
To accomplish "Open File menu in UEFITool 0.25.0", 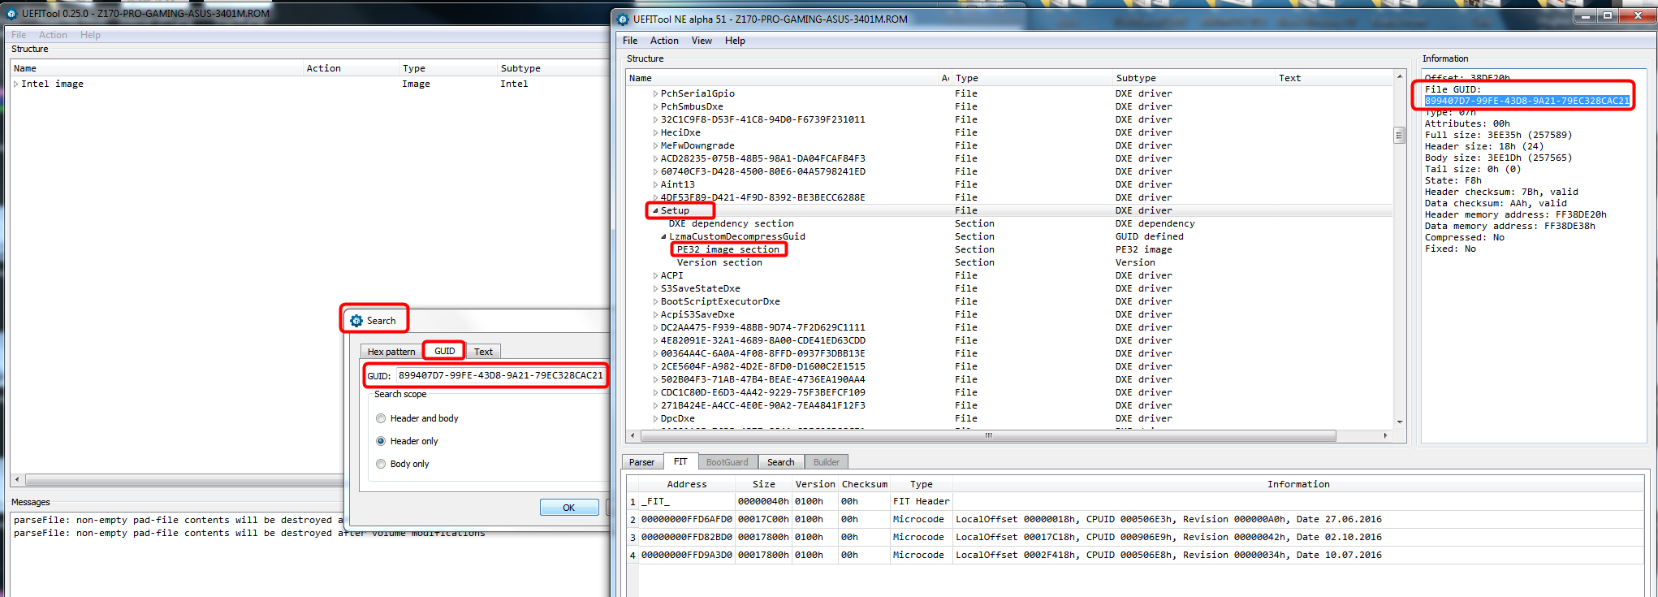I will [x=19, y=35].
